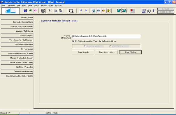Open Özellikler / Properties
The image size is (176, 115).
tap(17, 67)
